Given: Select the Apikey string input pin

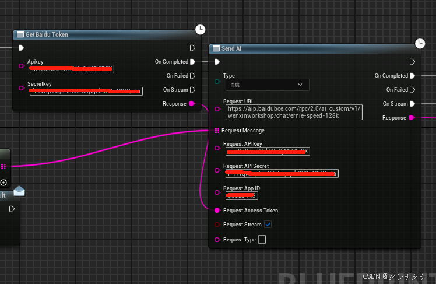Looking at the screenshot, I should point(22,66).
